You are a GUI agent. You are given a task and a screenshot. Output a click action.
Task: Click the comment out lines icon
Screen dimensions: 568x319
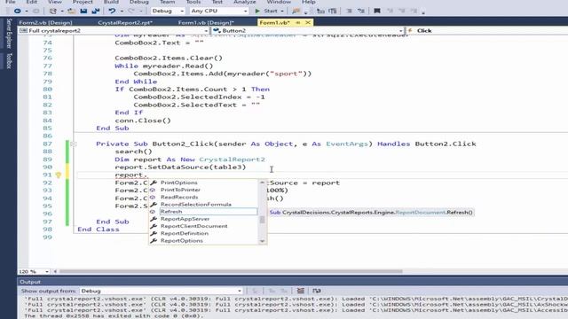click(349, 11)
